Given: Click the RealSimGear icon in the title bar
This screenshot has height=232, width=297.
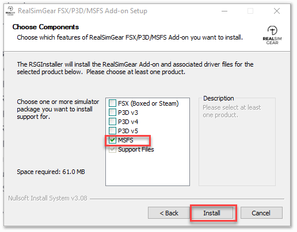Looking at the screenshot, I should pyautogui.click(x=10, y=11).
